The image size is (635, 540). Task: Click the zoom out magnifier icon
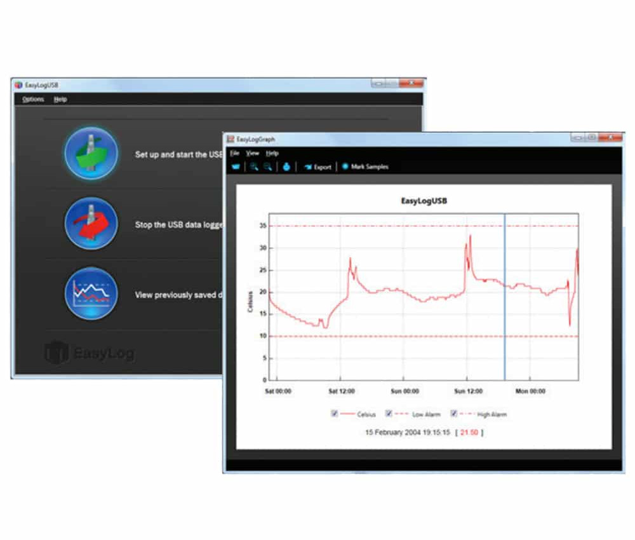click(x=268, y=167)
